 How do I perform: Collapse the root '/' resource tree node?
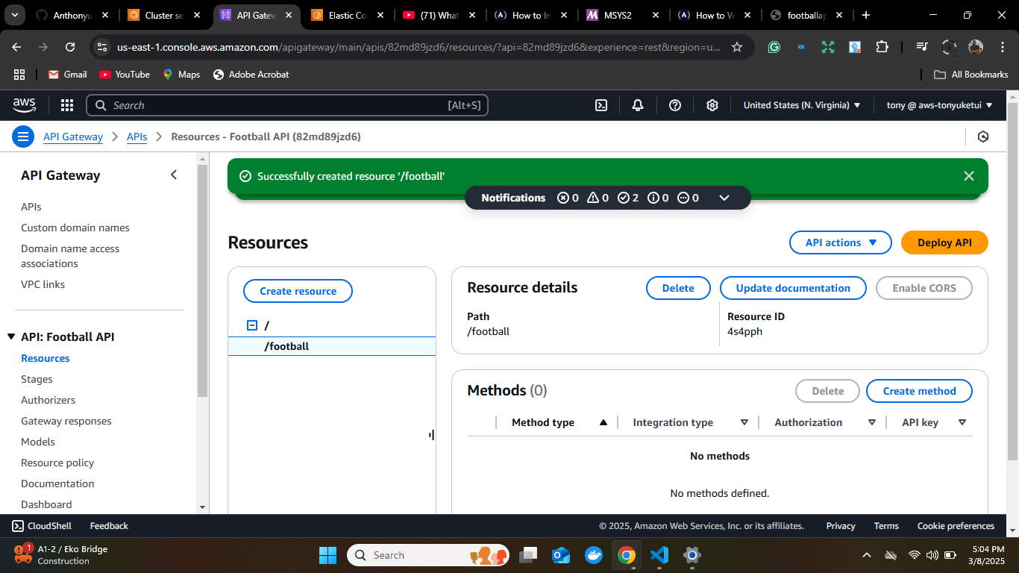click(x=251, y=325)
